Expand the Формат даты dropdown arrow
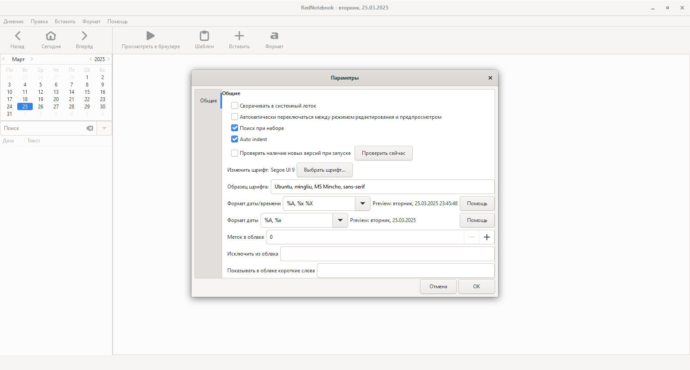This screenshot has height=370, width=690. 340,220
